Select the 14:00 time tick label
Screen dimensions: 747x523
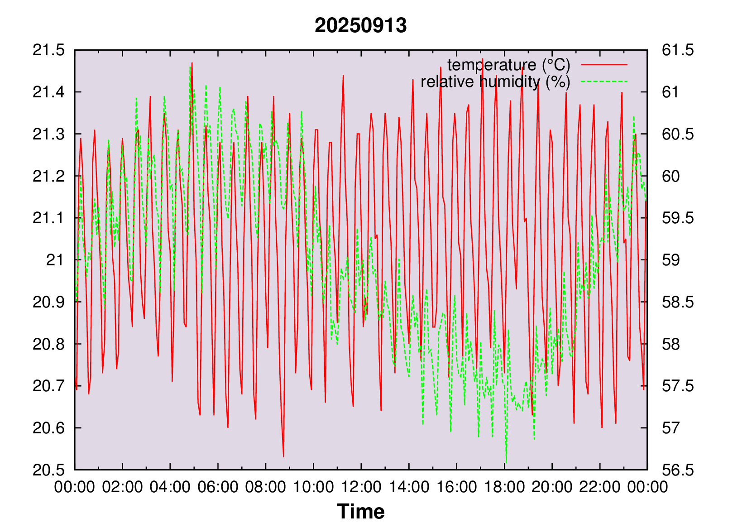409,487
